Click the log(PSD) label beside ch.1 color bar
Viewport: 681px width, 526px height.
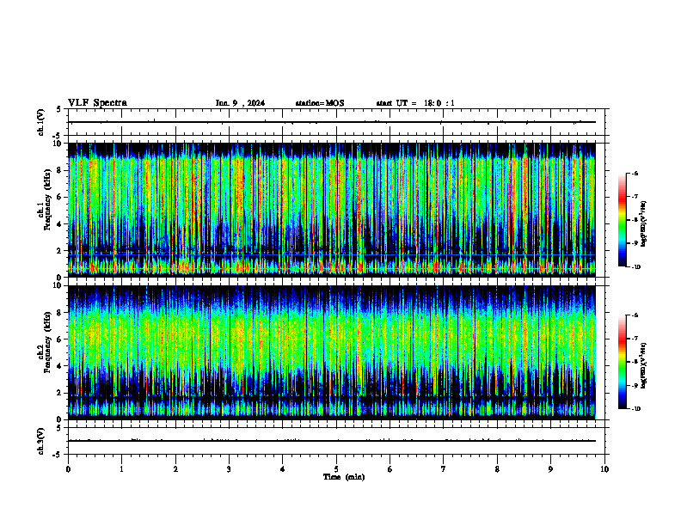(644, 224)
